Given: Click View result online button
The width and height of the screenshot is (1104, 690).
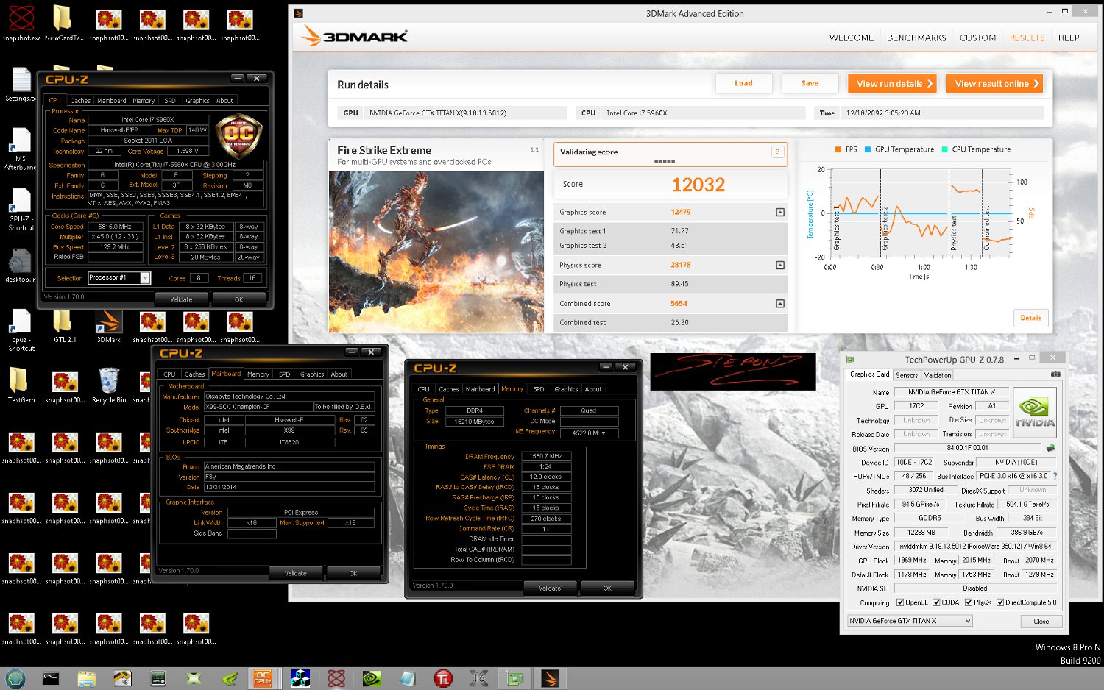Looking at the screenshot, I should click(996, 83).
